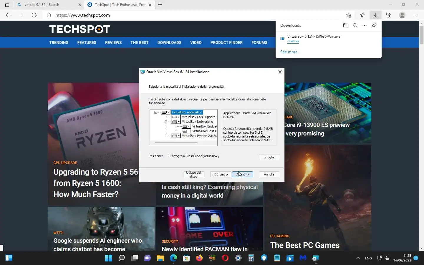Open browser Collections icon
The height and width of the screenshot is (265, 424).
pyautogui.click(x=389, y=15)
